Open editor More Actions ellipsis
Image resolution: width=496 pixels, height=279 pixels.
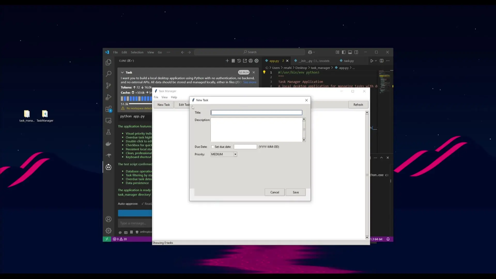(x=388, y=61)
